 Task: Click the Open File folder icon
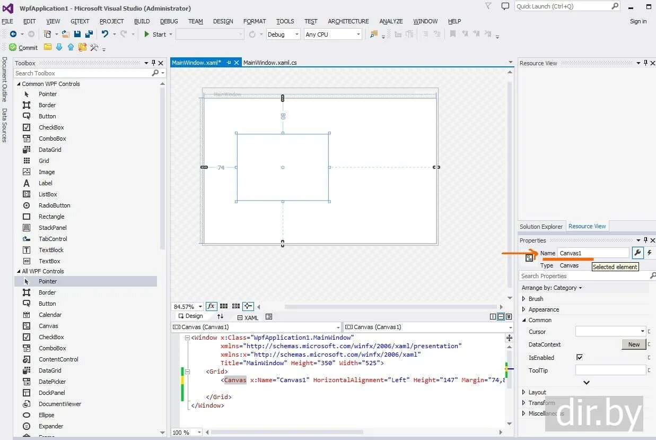click(x=66, y=34)
